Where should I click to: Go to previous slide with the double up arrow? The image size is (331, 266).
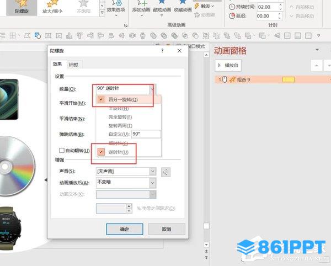[206, 251]
